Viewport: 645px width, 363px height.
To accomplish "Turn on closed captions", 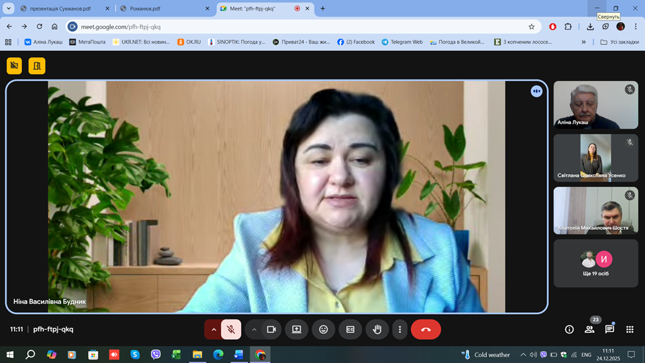I will (350, 329).
